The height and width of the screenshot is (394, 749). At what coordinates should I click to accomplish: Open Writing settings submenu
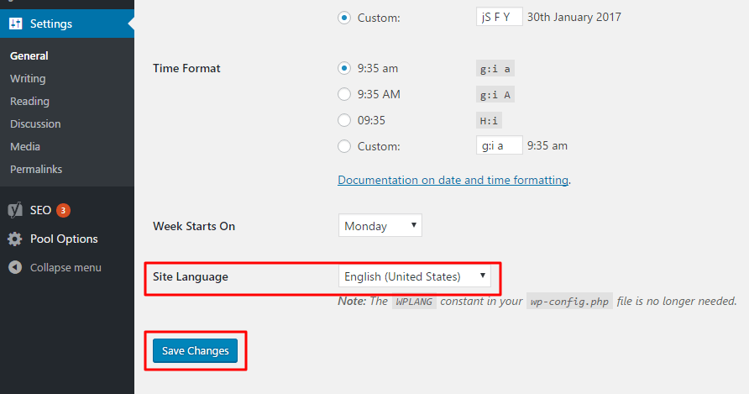[28, 78]
